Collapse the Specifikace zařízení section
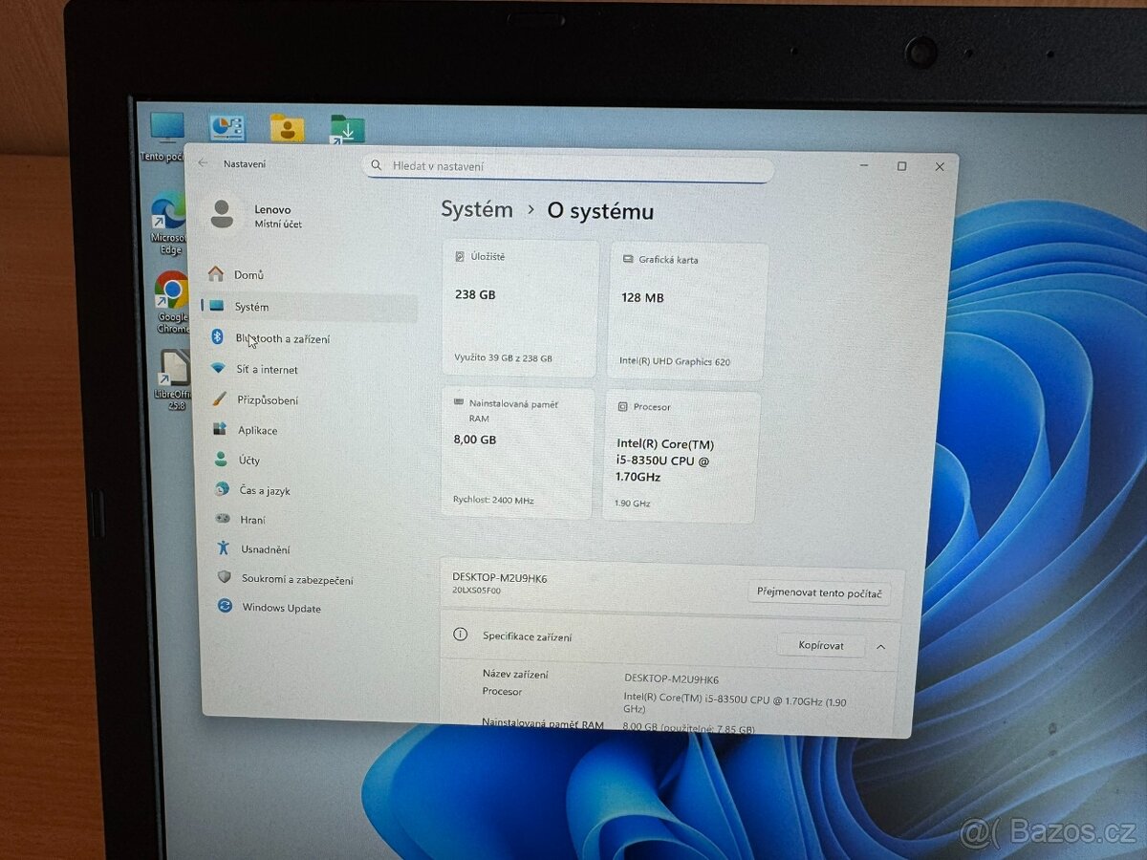The width and height of the screenshot is (1147, 860). click(x=880, y=646)
